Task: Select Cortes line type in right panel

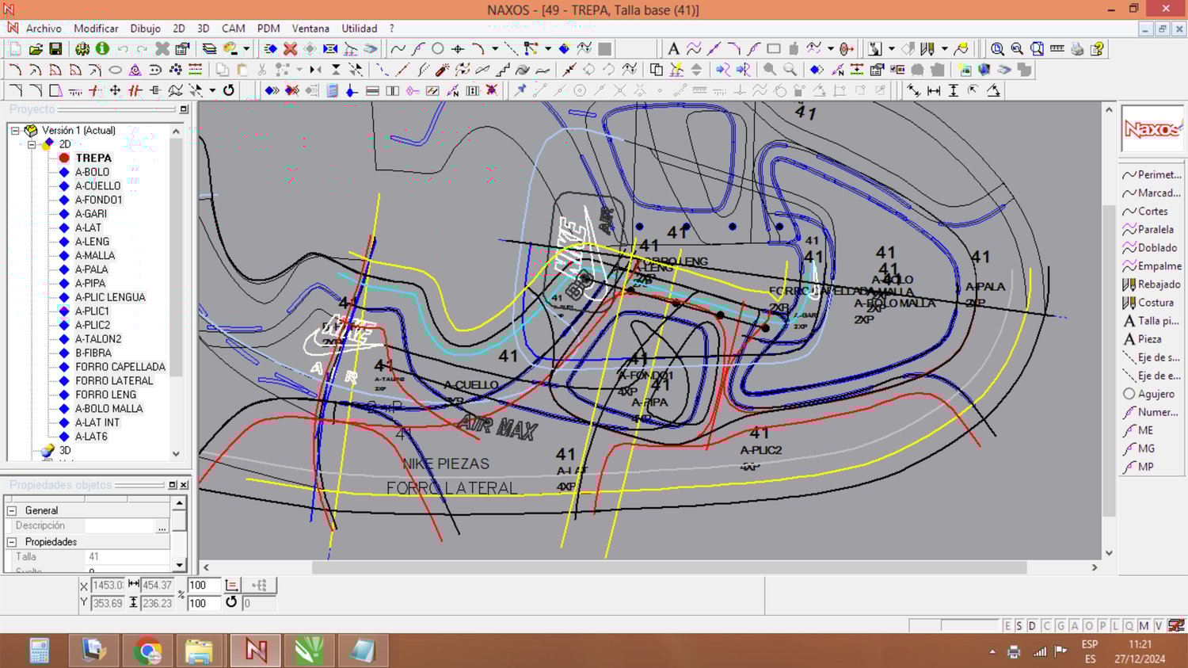Action: pyautogui.click(x=1145, y=212)
